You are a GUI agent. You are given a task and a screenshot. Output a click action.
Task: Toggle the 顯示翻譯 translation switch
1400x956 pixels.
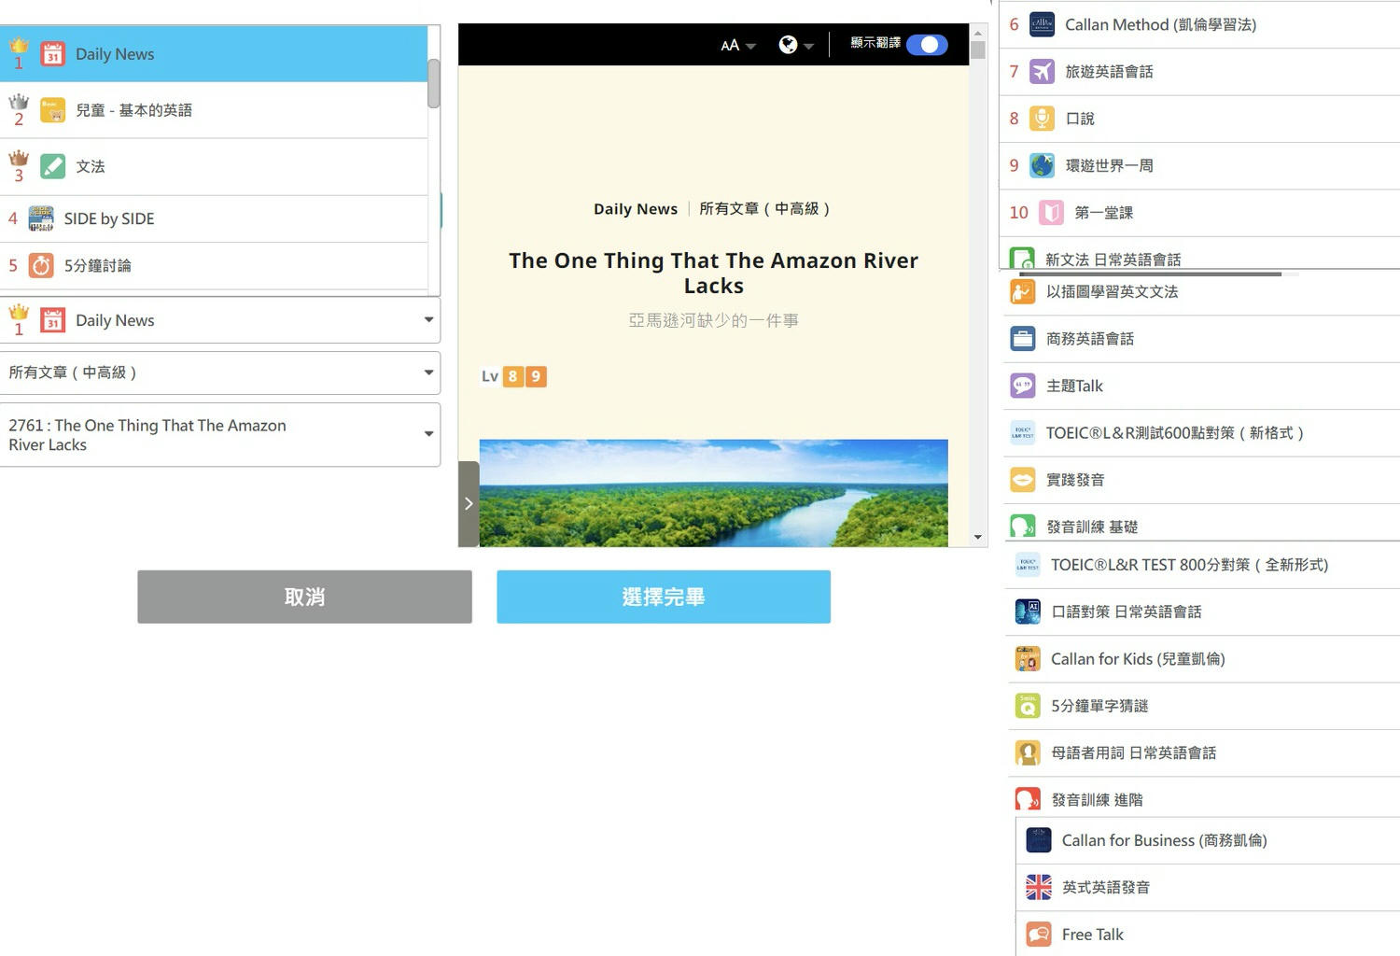927,45
